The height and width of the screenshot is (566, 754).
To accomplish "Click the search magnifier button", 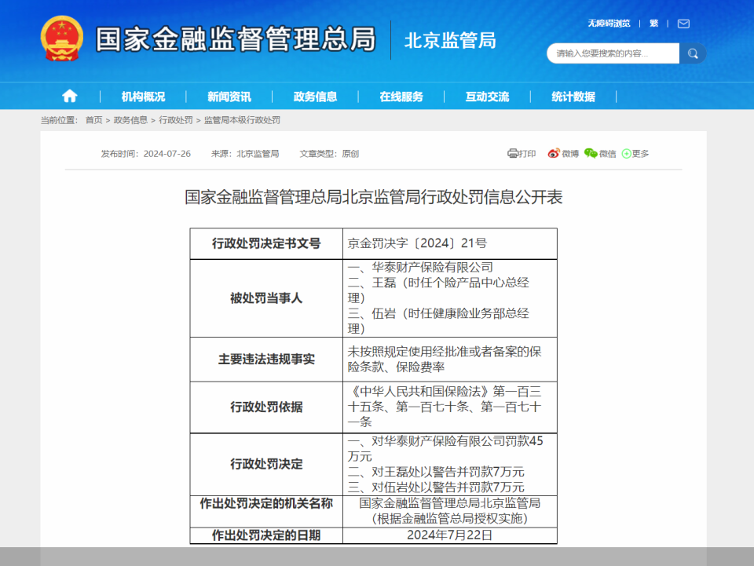I will point(693,53).
